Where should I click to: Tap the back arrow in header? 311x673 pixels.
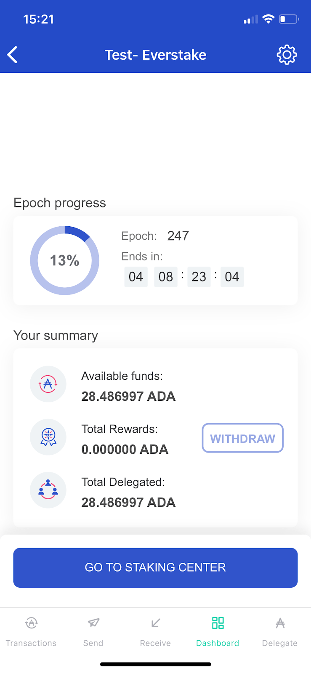[x=13, y=55]
